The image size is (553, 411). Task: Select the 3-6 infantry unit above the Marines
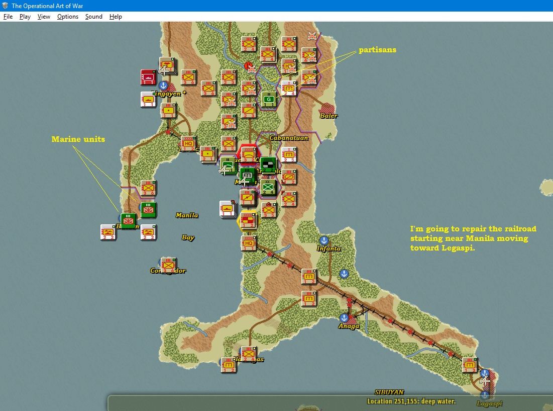point(148,188)
